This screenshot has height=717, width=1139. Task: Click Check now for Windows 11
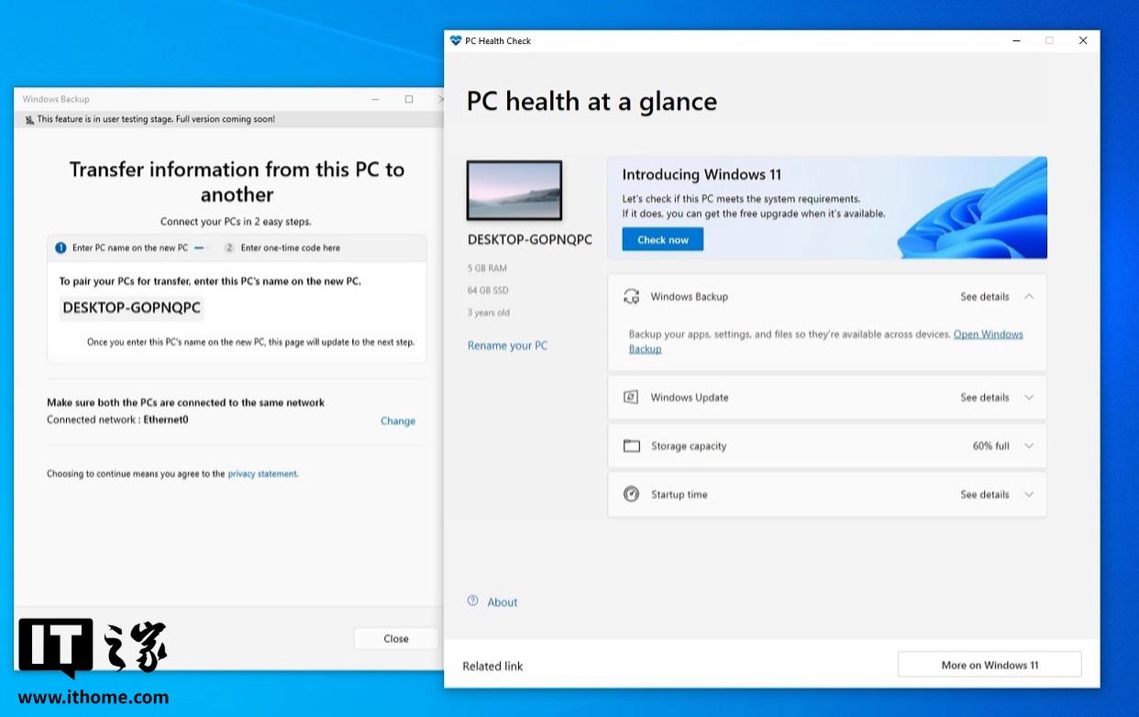(x=663, y=239)
